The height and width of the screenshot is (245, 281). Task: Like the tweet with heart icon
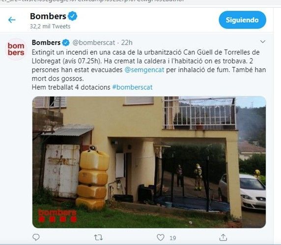pos(160,238)
